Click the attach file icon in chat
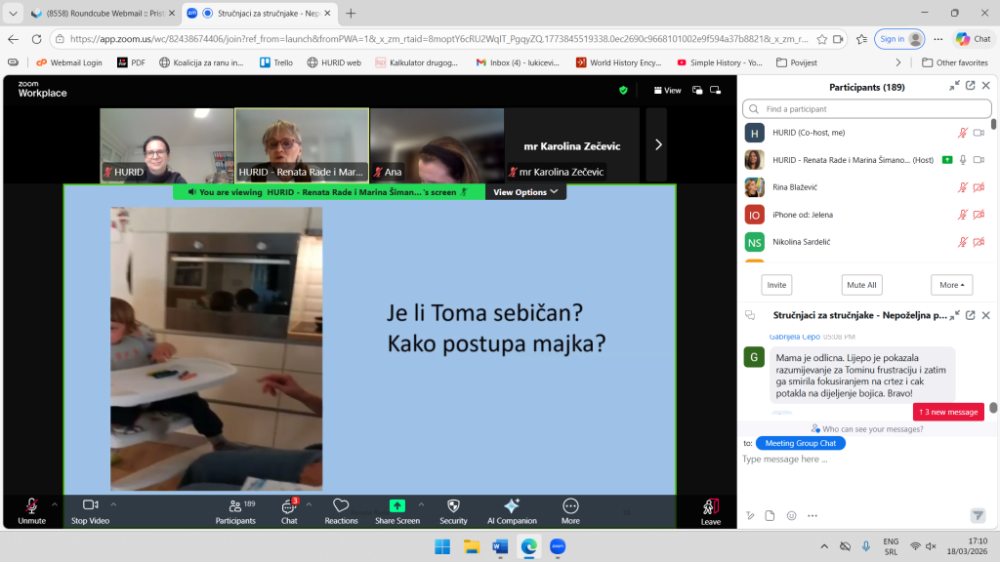Screen dimensions: 1000x562 (770, 515)
